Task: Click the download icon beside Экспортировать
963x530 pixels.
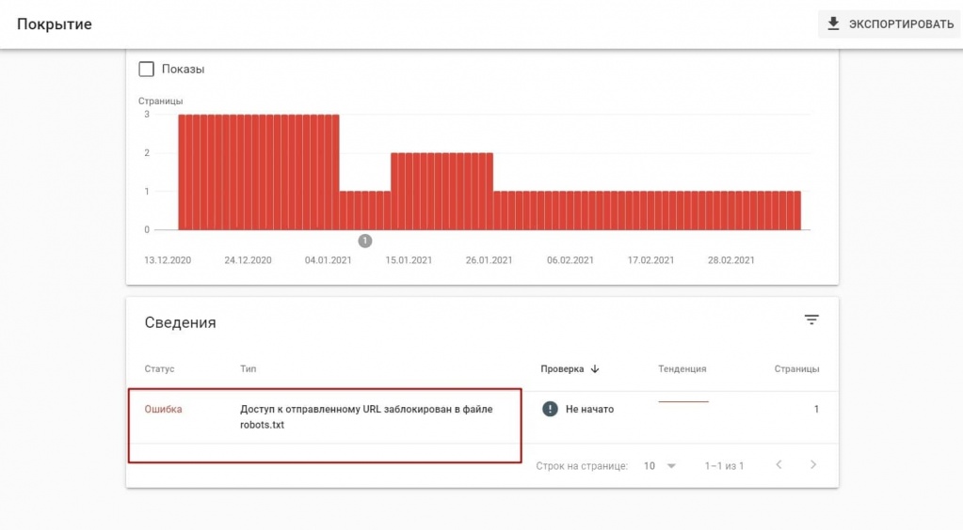Action: (833, 24)
